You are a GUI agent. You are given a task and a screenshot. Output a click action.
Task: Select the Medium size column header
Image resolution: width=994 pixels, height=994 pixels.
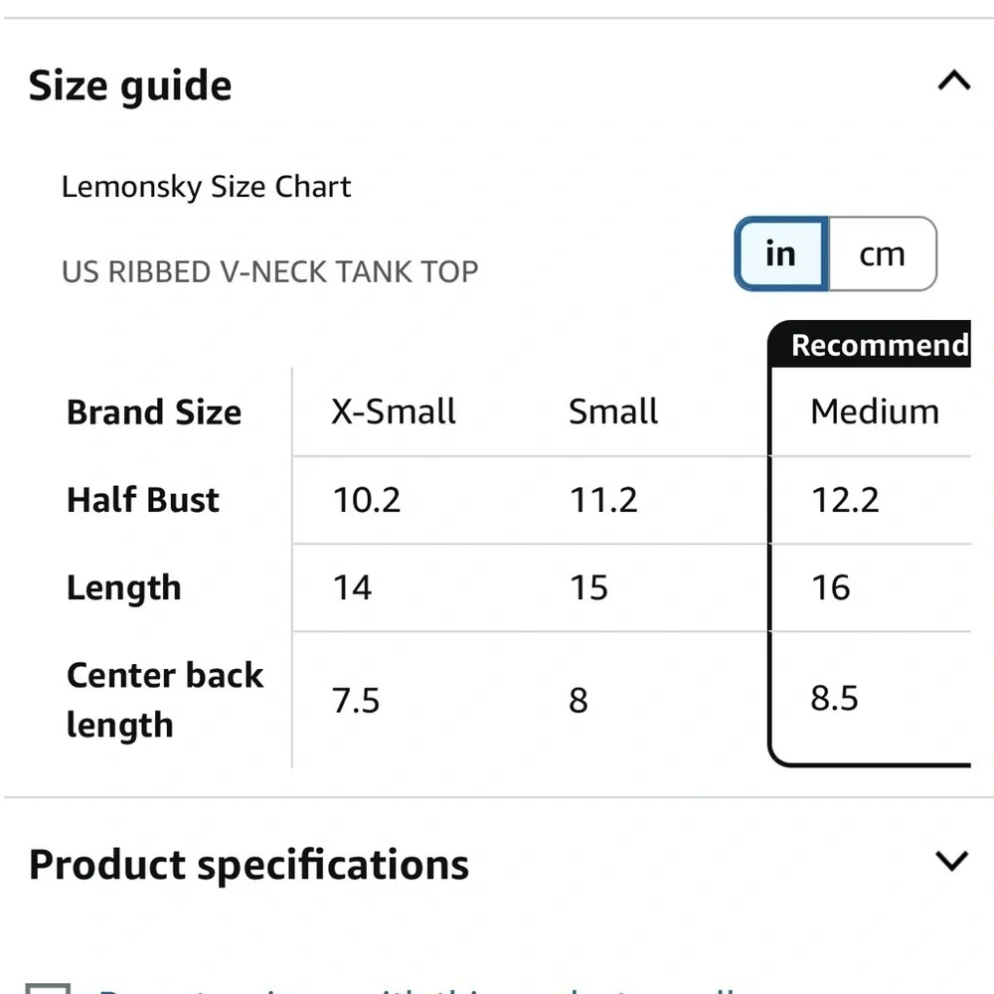(875, 411)
